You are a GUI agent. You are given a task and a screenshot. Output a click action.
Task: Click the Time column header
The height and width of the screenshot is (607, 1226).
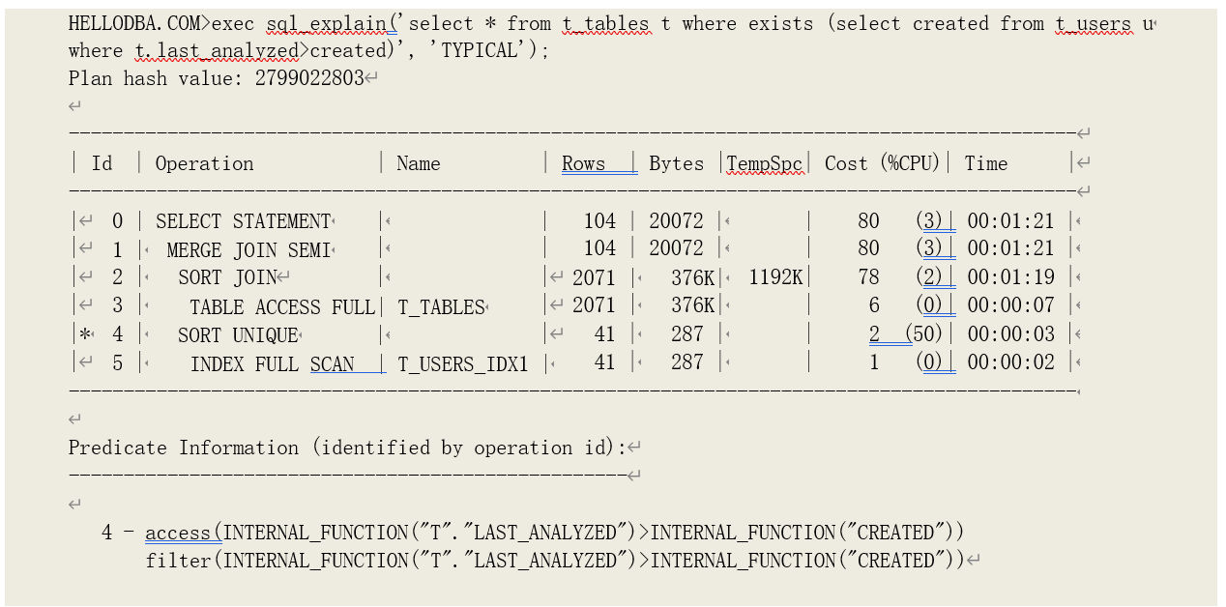click(x=985, y=163)
